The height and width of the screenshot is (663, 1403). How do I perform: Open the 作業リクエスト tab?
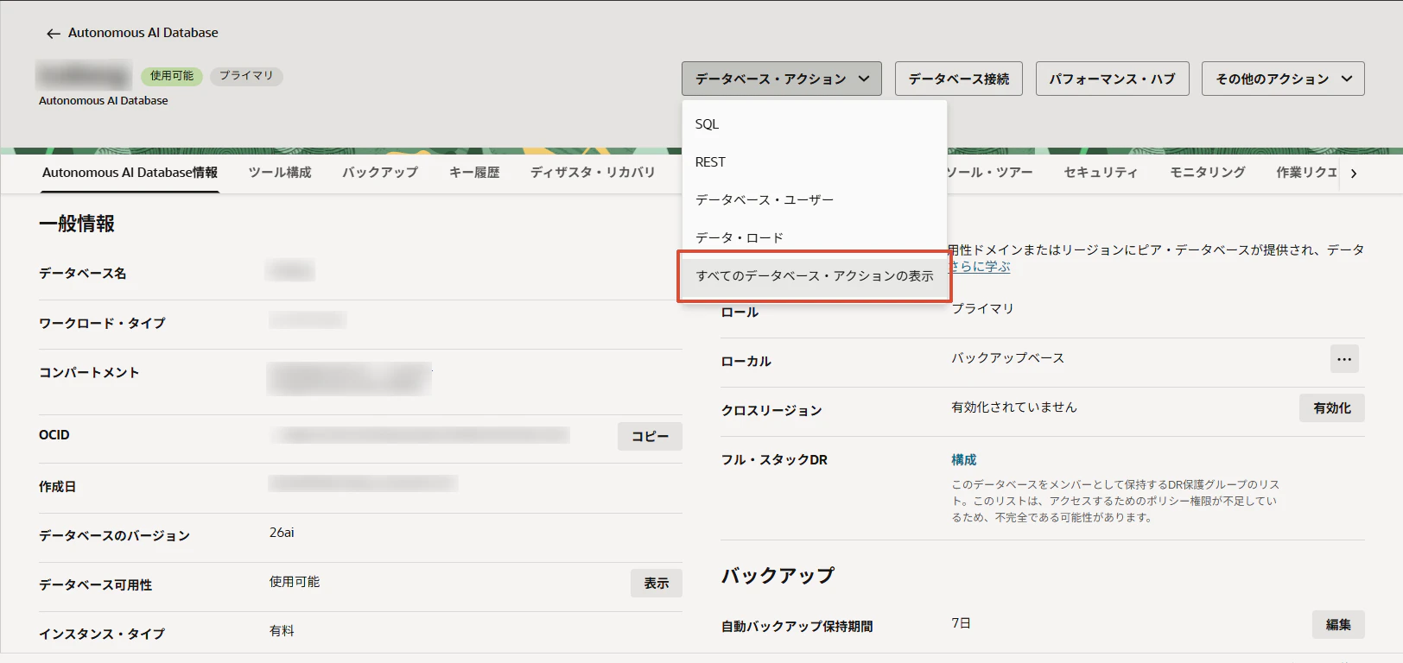1306,173
